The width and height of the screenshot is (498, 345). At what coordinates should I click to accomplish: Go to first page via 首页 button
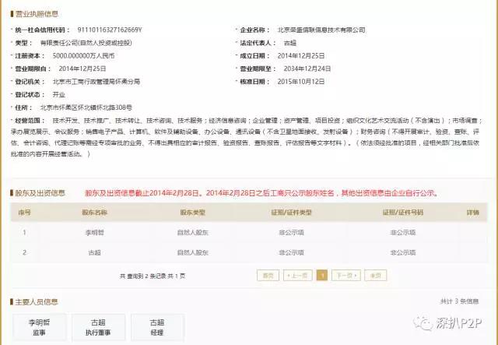tap(268, 276)
